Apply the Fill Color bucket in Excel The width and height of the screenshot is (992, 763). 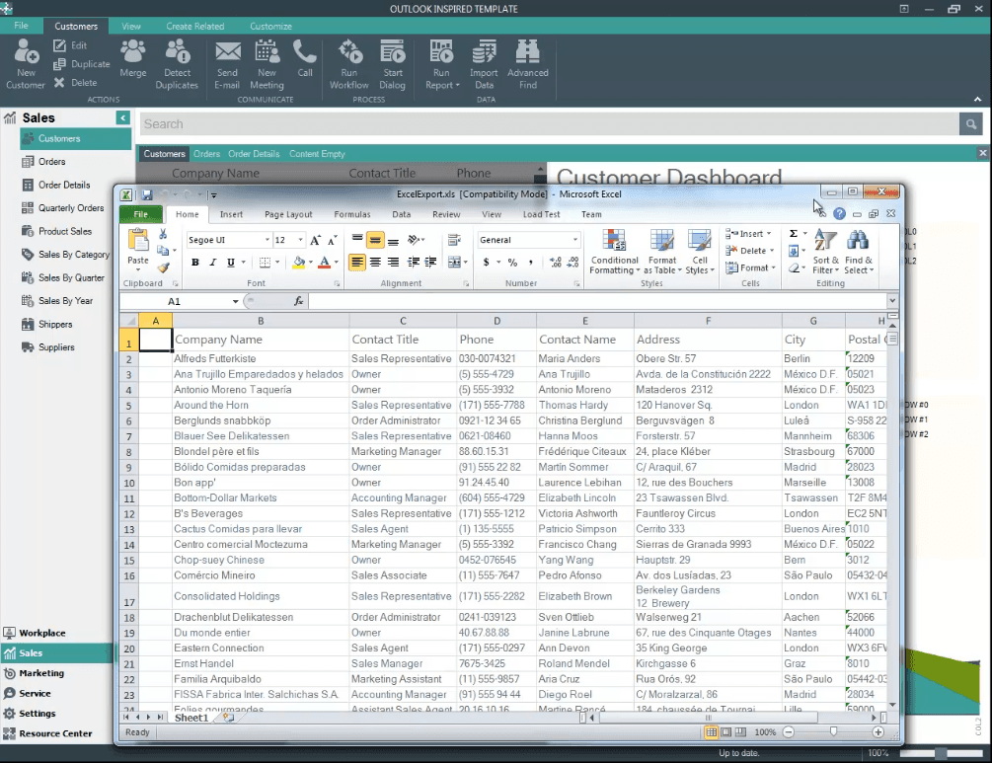click(299, 262)
